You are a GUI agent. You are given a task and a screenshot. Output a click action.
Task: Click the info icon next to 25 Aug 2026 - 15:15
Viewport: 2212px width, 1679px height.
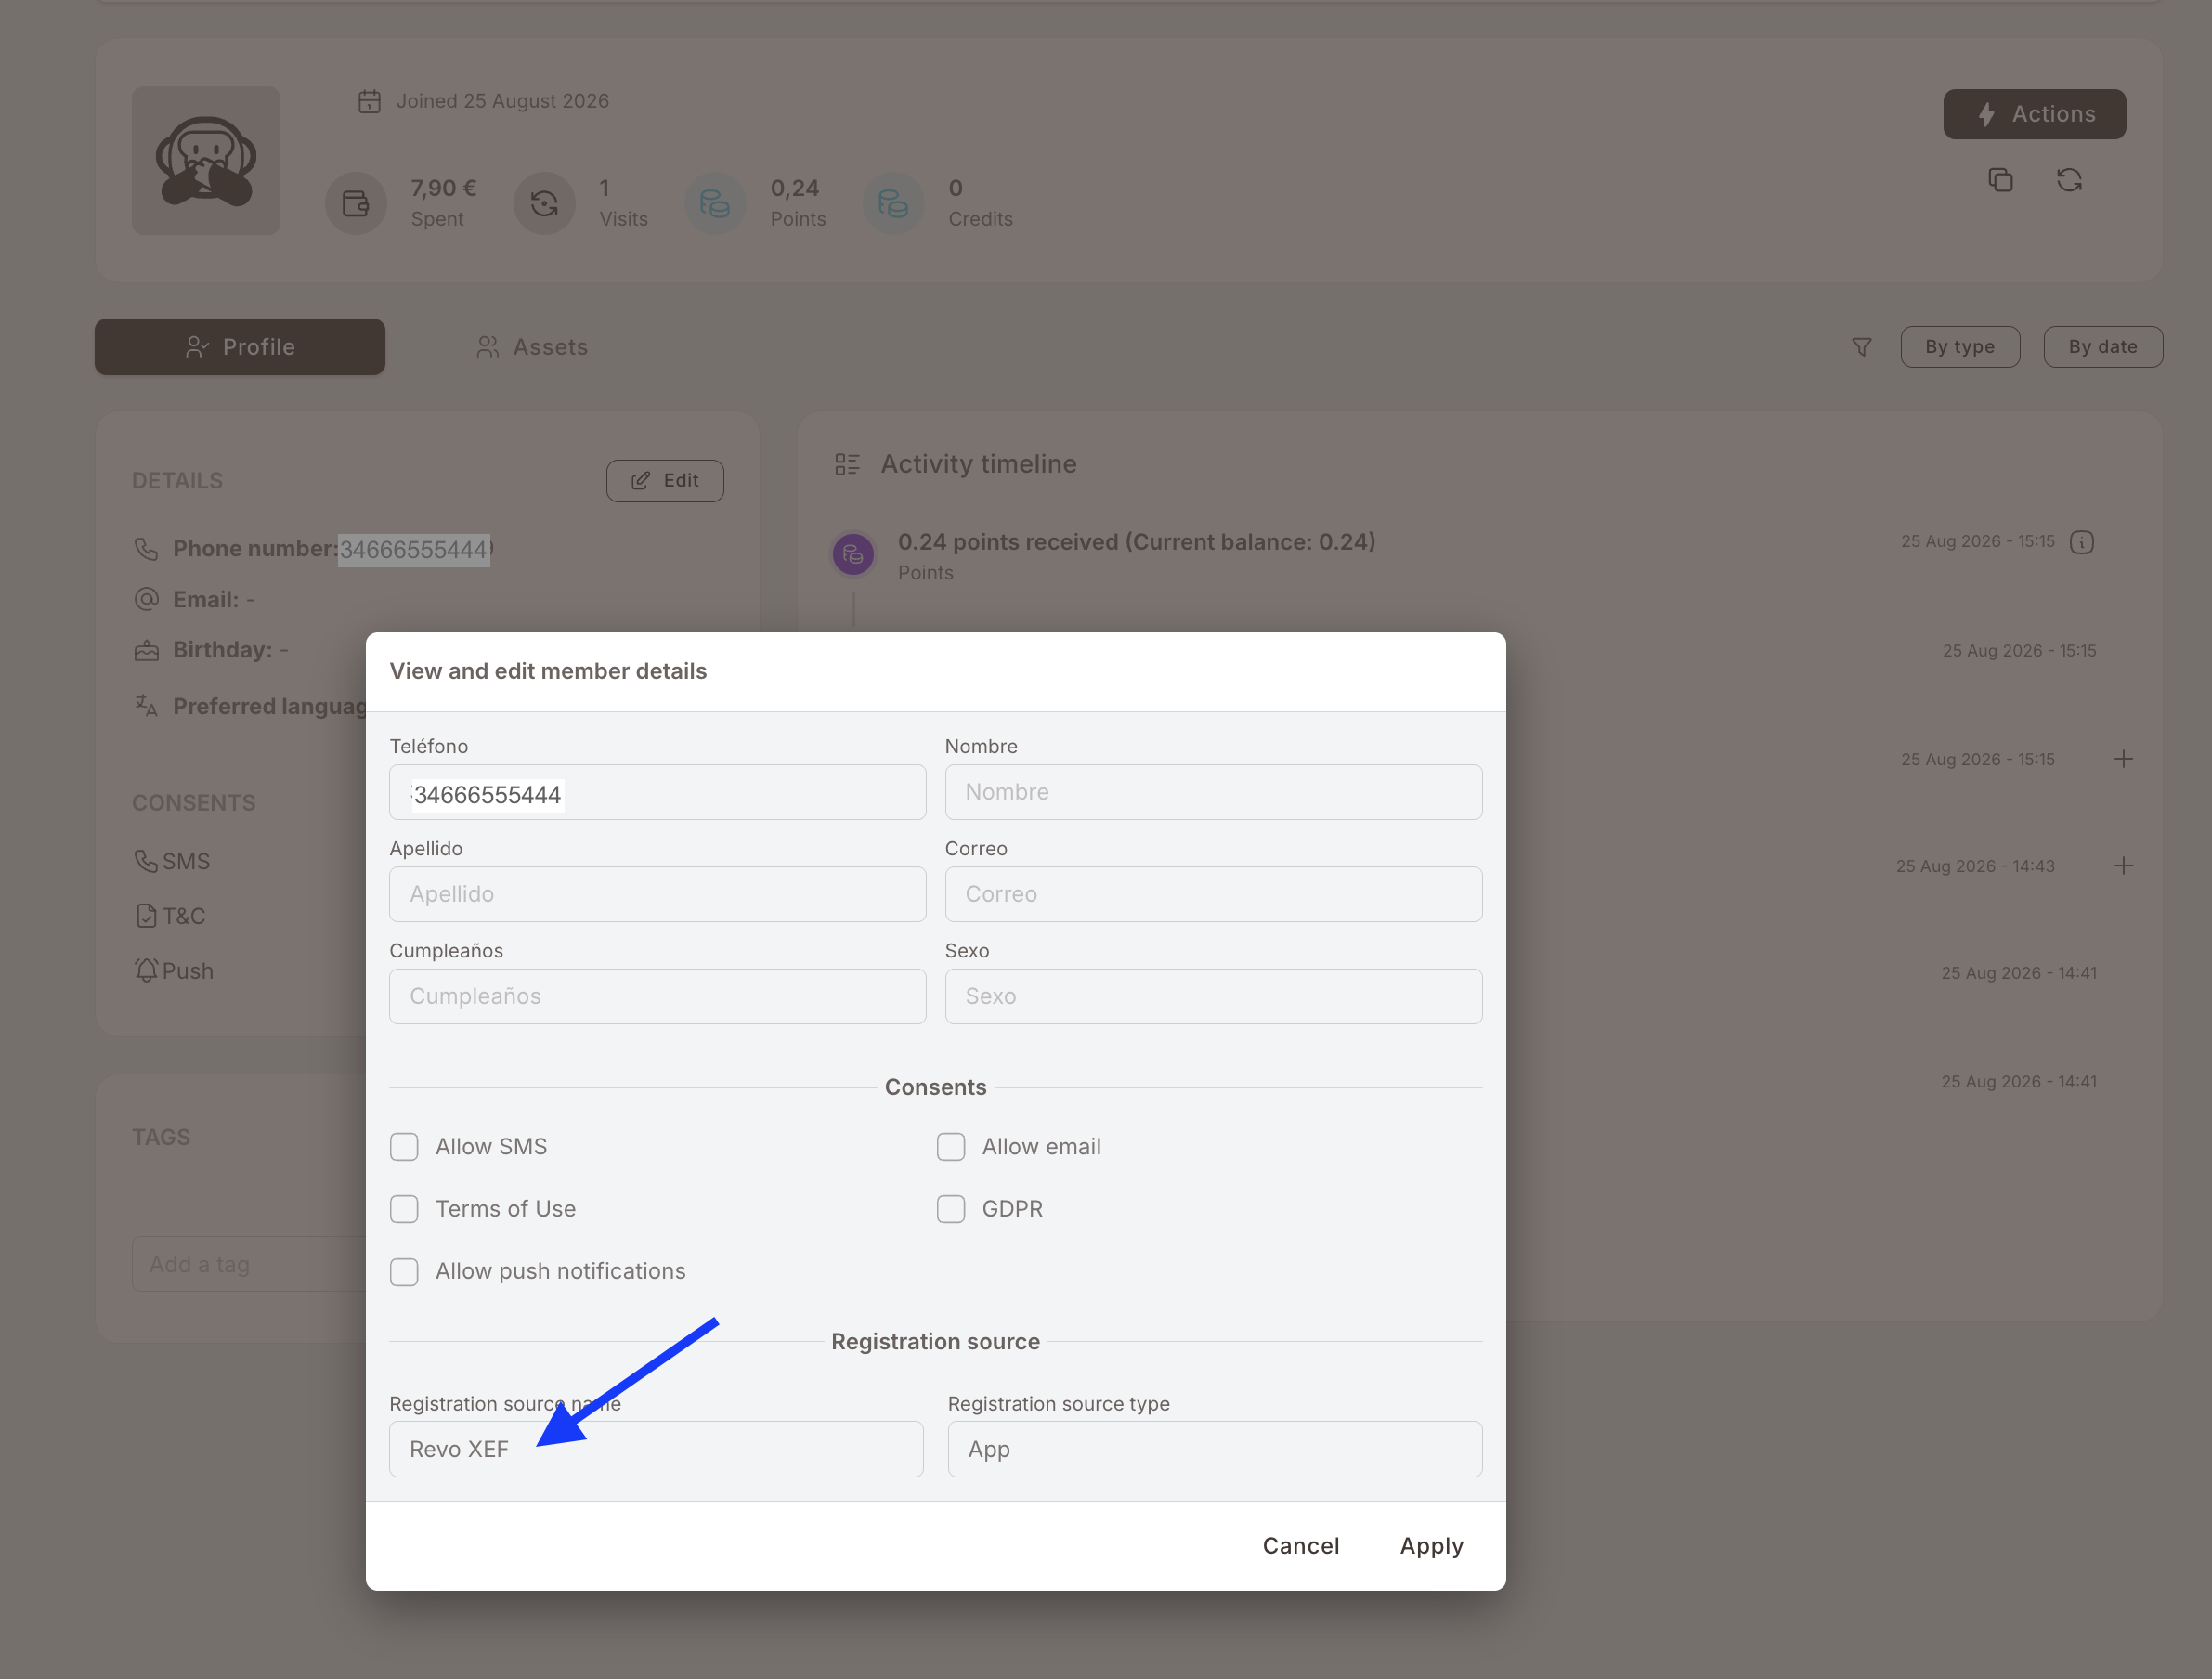[2082, 542]
